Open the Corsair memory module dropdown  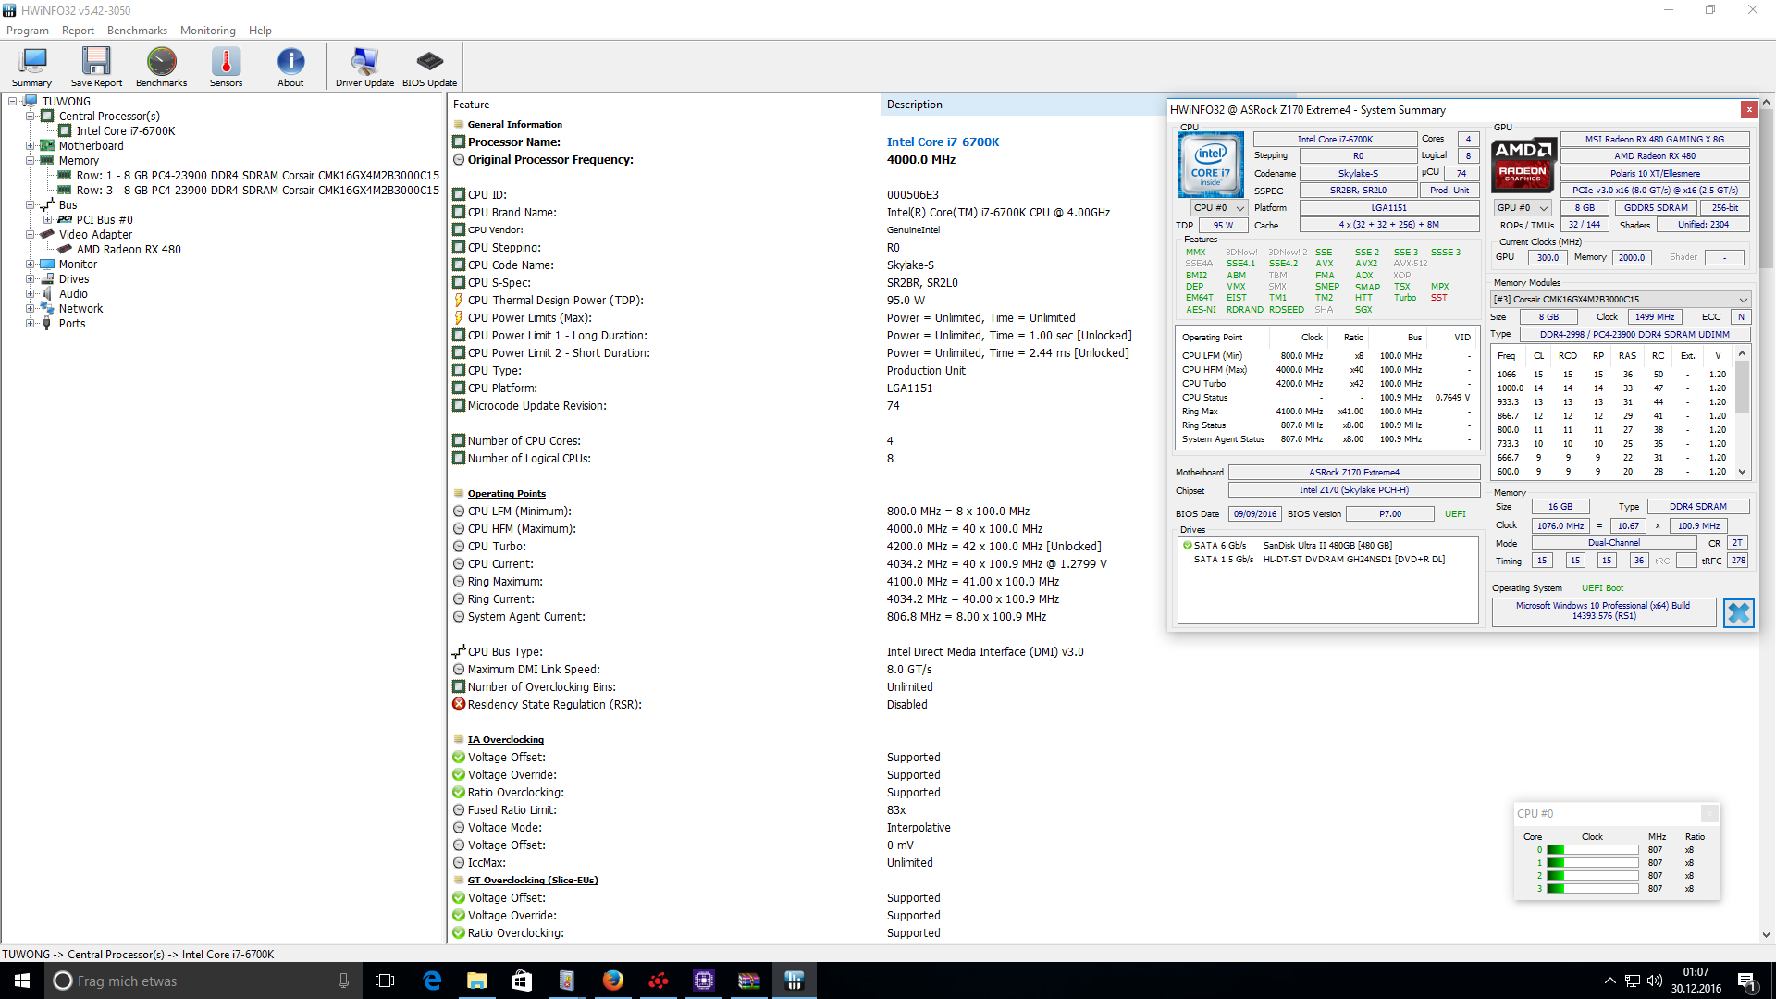[x=1621, y=300]
